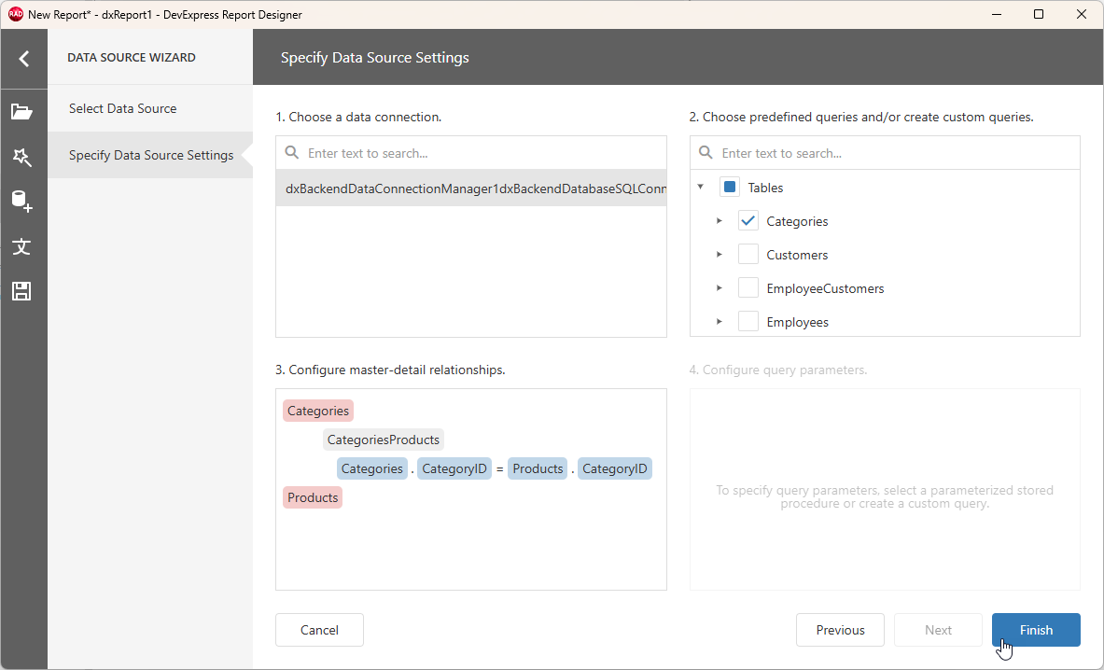Toggle the Tables checkbox

[730, 188]
